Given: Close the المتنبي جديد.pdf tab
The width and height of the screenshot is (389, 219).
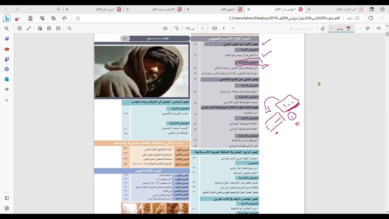Looking at the screenshot, I should pyautogui.click(x=128, y=9).
